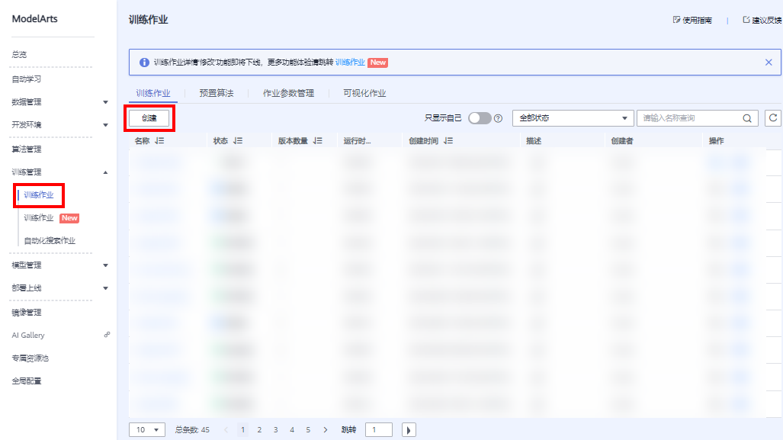
Task: Go to page 3 in pagination
Action: point(275,429)
